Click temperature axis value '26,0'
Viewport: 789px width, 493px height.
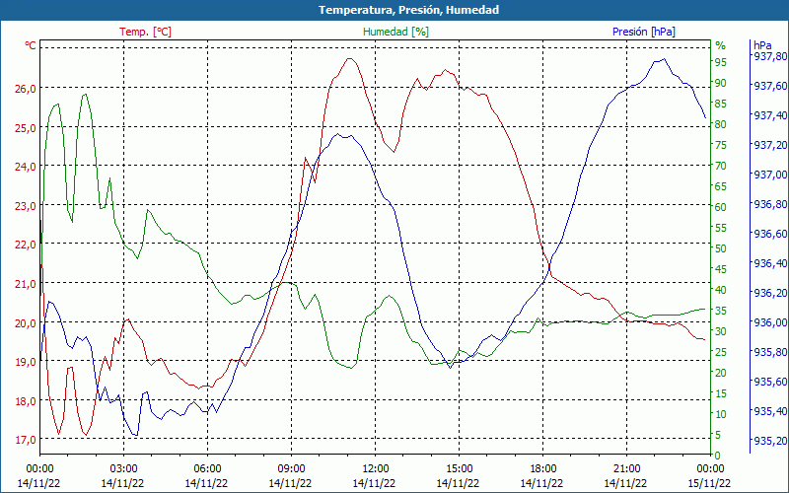(x=26, y=89)
